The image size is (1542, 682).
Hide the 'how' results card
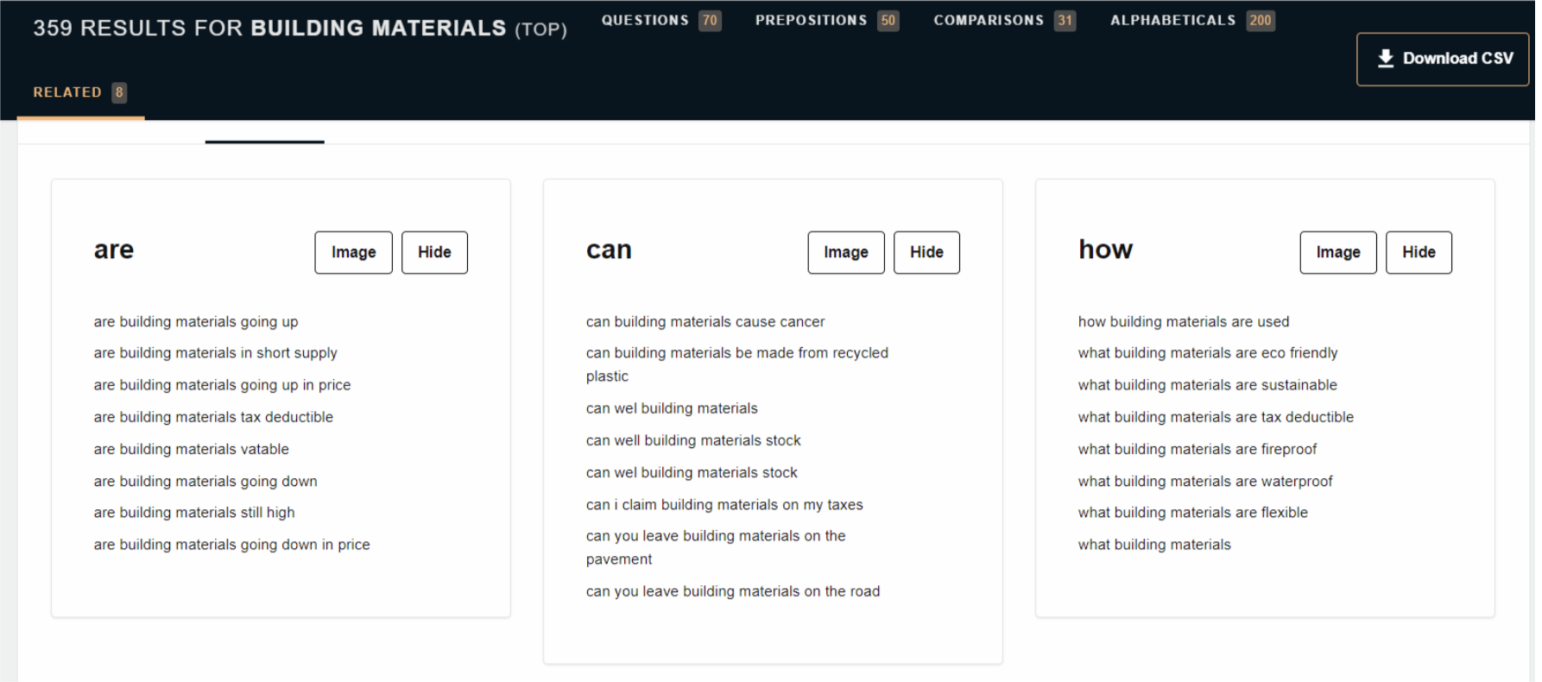coord(1418,252)
